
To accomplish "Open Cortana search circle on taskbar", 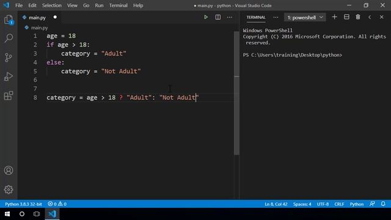I will click(22, 214).
